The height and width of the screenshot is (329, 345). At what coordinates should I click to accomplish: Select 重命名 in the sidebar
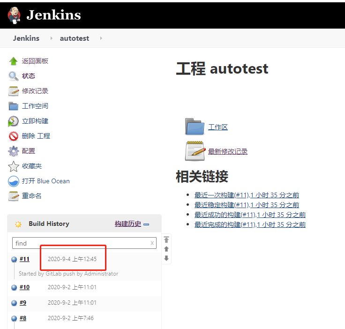point(32,196)
